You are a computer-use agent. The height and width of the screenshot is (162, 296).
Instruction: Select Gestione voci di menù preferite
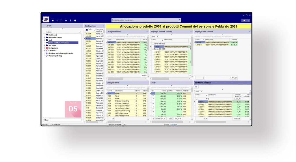60,53
